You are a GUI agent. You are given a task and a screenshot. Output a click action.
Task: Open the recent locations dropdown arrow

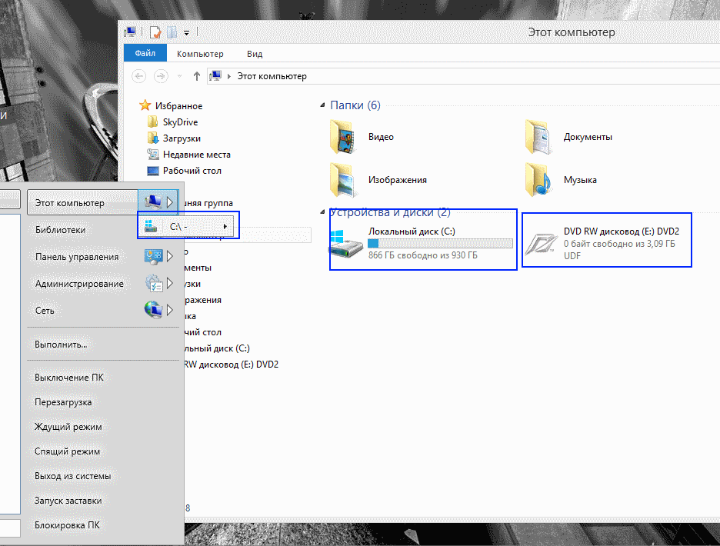179,76
